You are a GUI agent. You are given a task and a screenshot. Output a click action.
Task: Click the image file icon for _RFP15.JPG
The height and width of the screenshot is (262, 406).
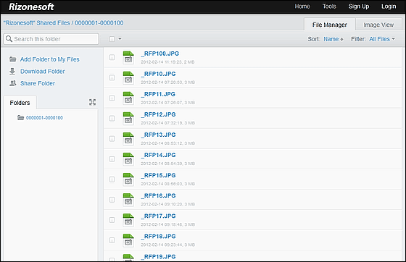point(128,179)
